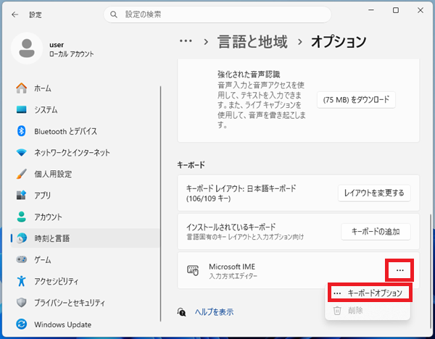
Task: Click the three-dot button for Microsoft IME
Action: (399, 270)
